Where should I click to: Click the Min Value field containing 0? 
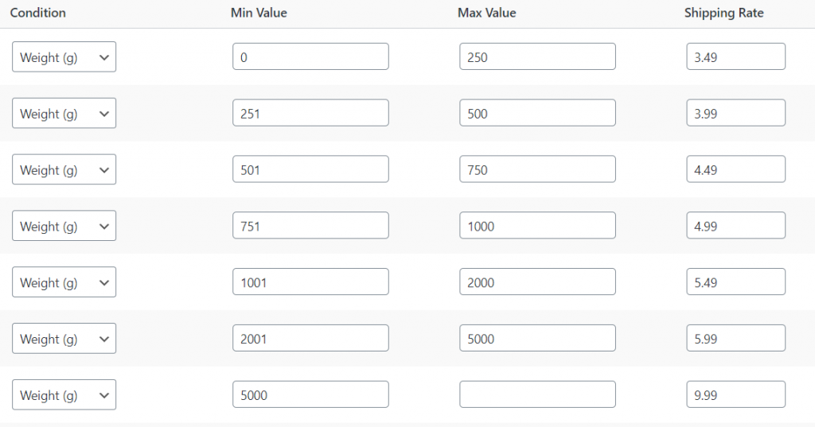tap(310, 56)
